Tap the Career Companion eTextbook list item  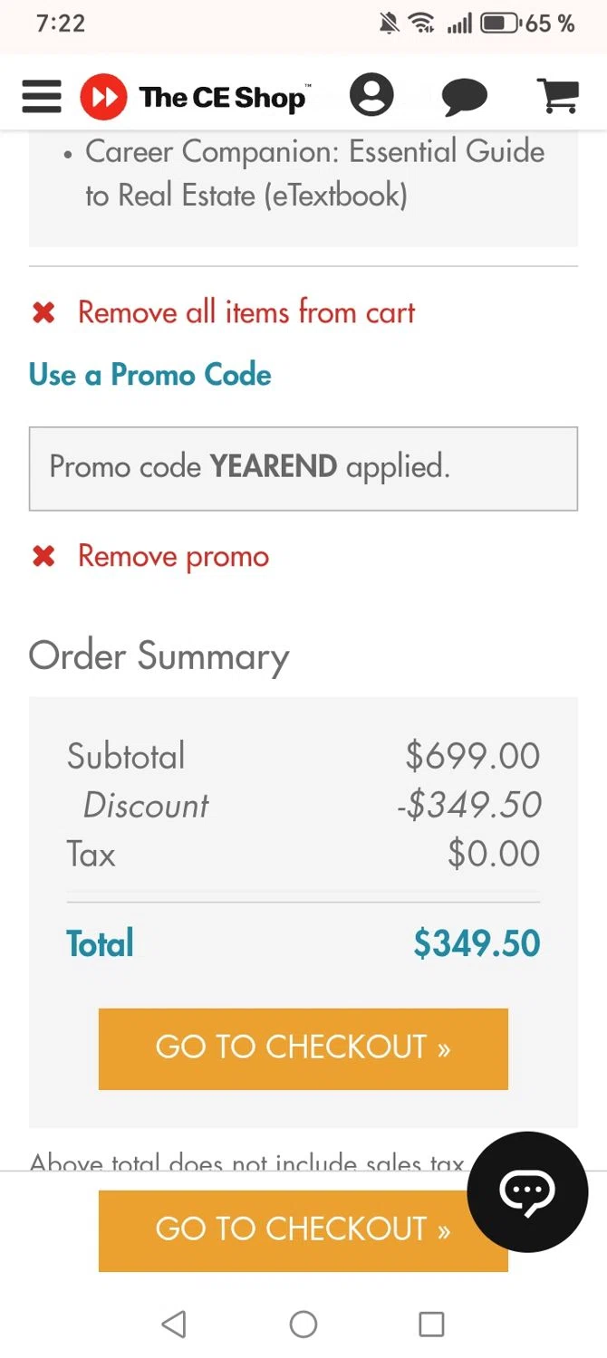(313, 173)
